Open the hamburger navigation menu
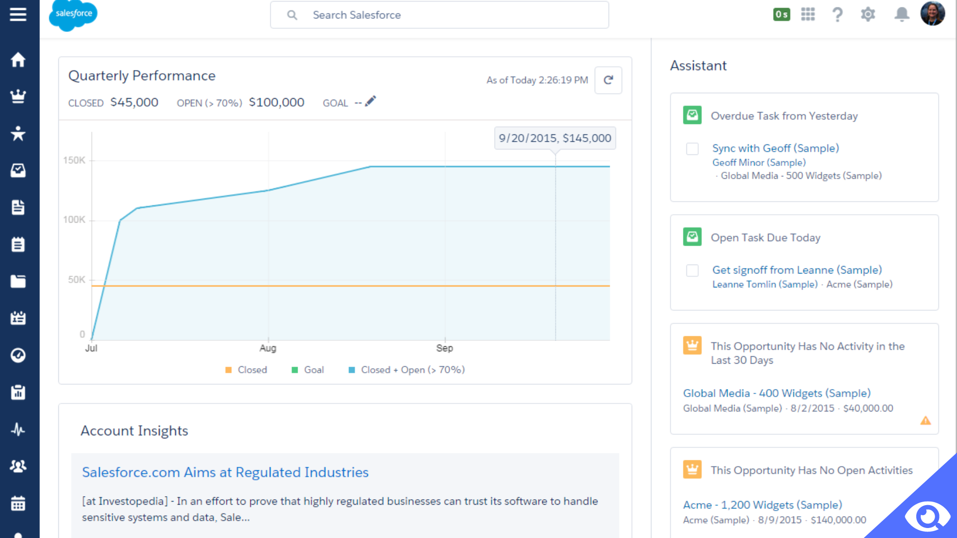Screen dimensions: 957x538 pyautogui.click(x=18, y=14)
